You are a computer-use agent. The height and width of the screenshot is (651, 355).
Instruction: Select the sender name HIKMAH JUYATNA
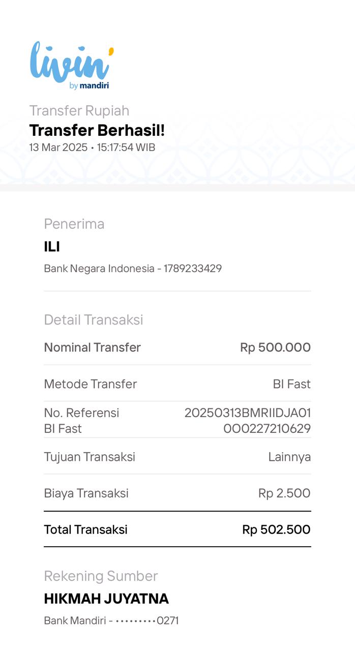tap(106, 599)
